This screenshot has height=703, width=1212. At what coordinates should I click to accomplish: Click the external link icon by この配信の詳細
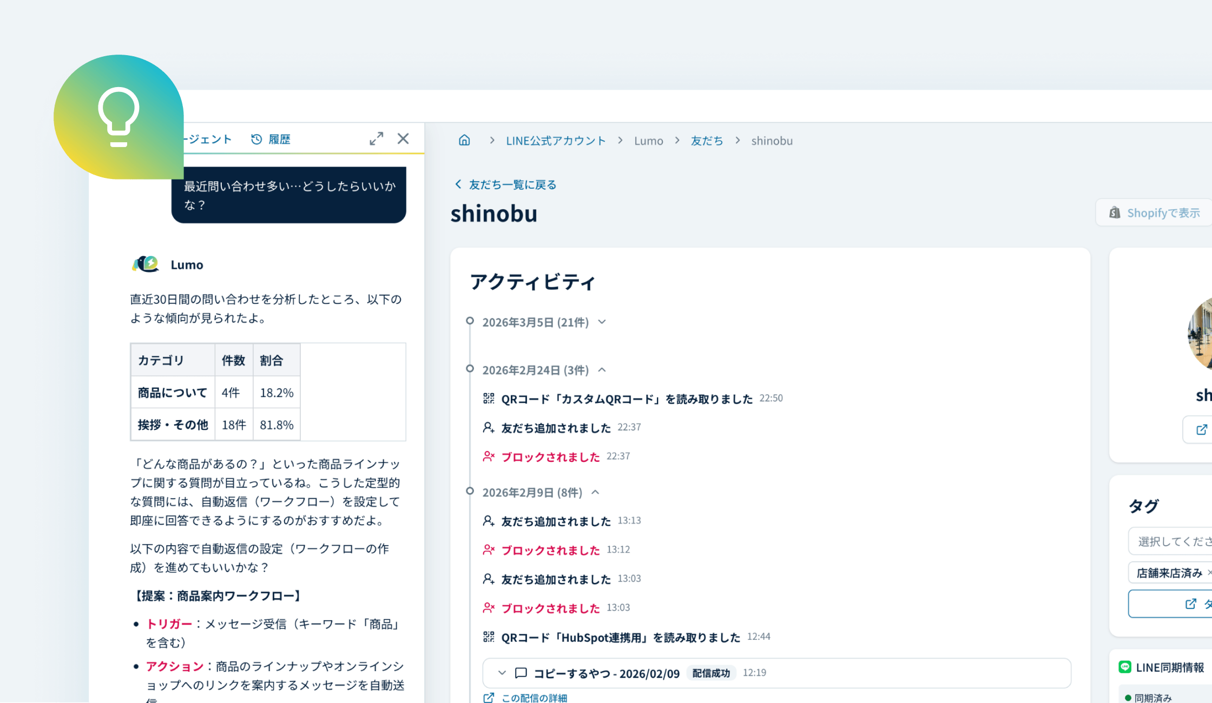[x=488, y=698]
